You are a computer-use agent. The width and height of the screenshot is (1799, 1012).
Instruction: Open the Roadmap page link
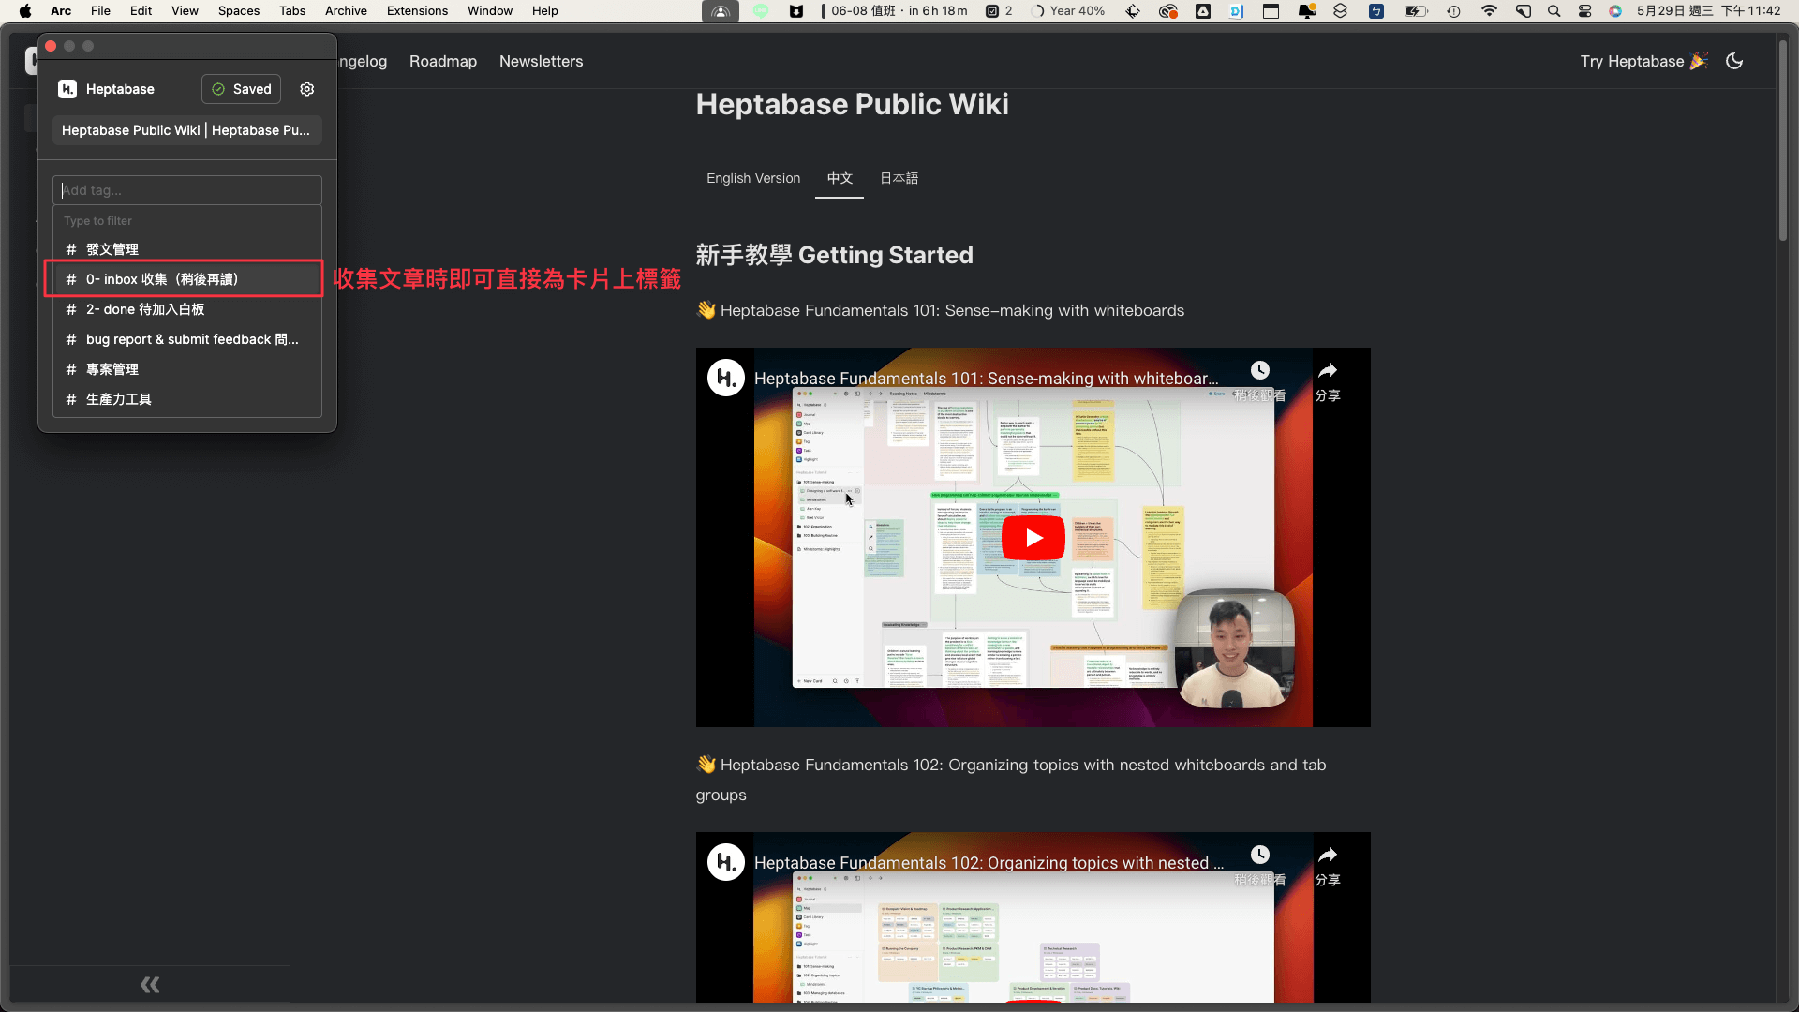pos(442,61)
